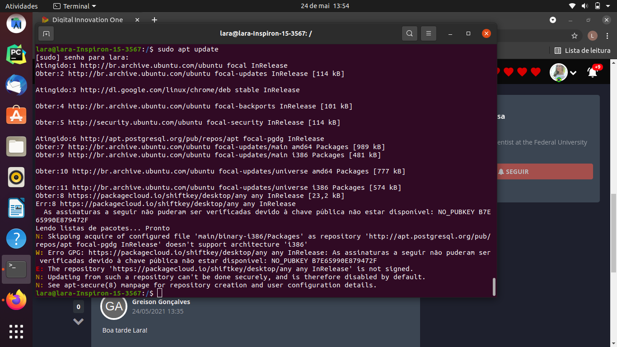Open Greison Gonçalves profile name
Viewport: 617px width, 347px height.
[x=161, y=302]
